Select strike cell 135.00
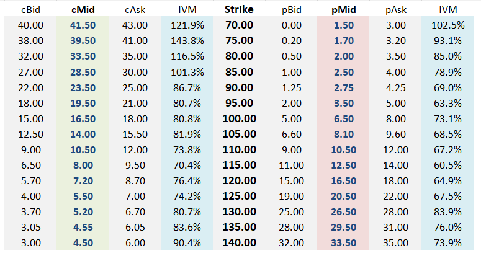The image size is (481, 253). click(240, 227)
